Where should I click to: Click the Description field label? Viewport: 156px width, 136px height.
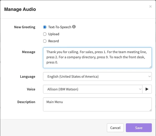26,102
